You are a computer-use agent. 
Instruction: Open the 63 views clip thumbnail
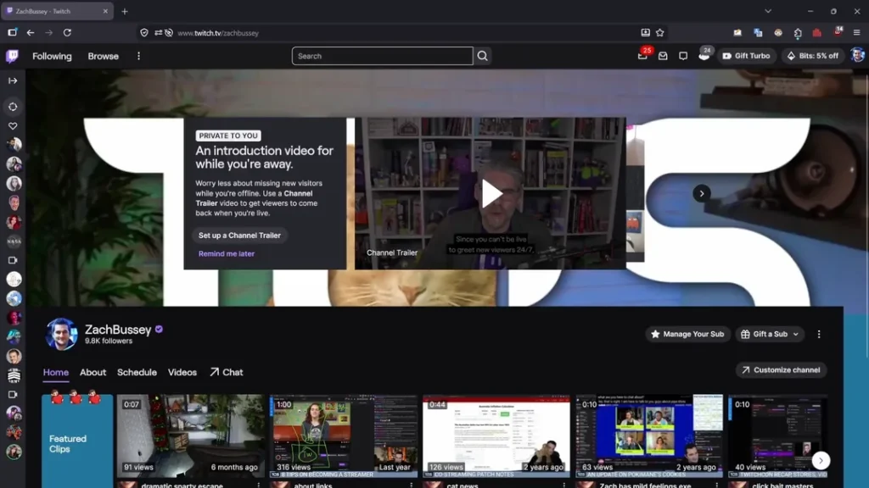(x=649, y=436)
